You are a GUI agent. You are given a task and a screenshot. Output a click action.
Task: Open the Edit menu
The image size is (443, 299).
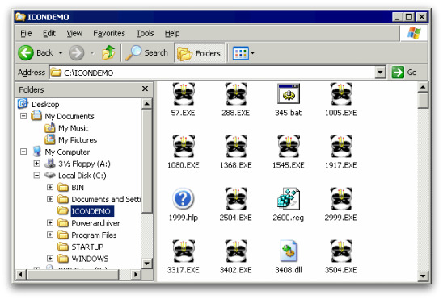pyautogui.click(x=49, y=34)
